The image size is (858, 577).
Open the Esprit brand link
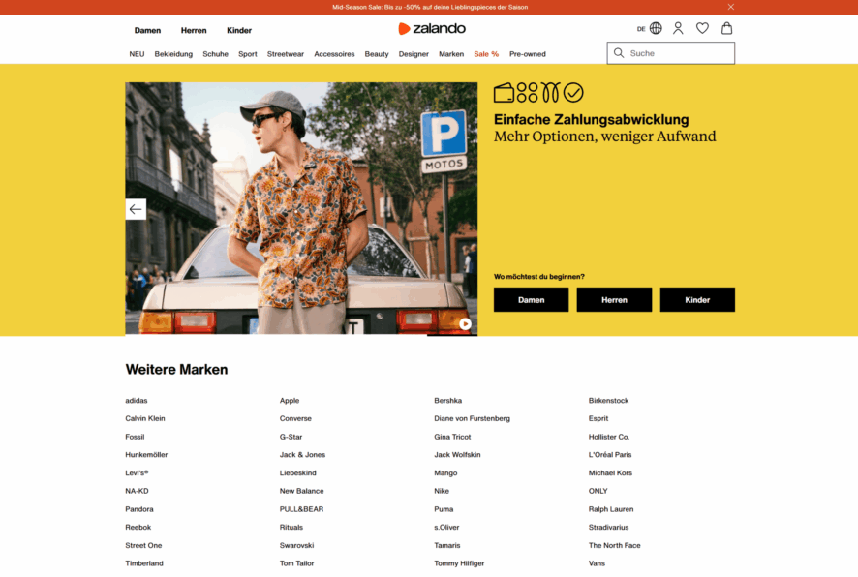[x=598, y=418]
